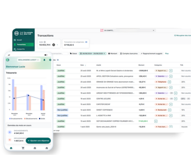This screenshot has height=167, width=191.
Task: Open the settings gear on the phone
Action: coord(50,60)
